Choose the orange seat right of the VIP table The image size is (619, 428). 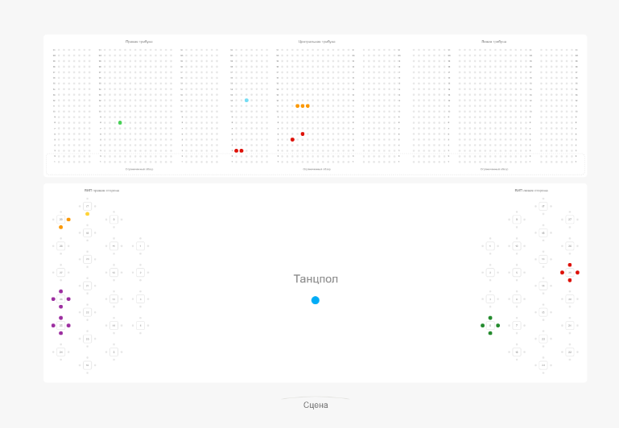(x=68, y=220)
